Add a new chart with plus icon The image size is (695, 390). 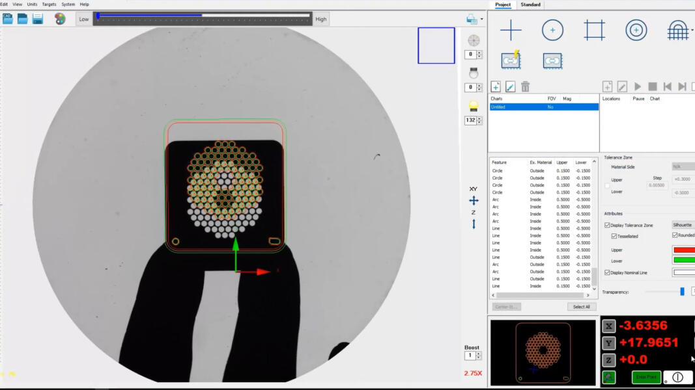pos(496,86)
